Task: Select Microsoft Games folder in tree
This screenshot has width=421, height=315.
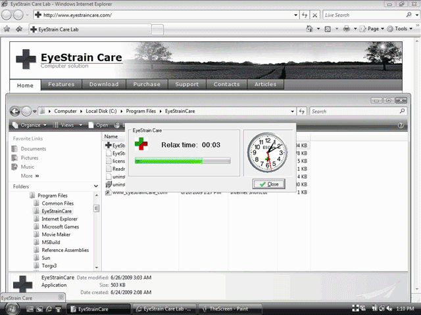Action: (60, 226)
